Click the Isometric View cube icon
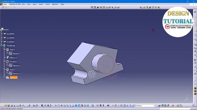Screen dimensions: 197x110 [79, 105]
